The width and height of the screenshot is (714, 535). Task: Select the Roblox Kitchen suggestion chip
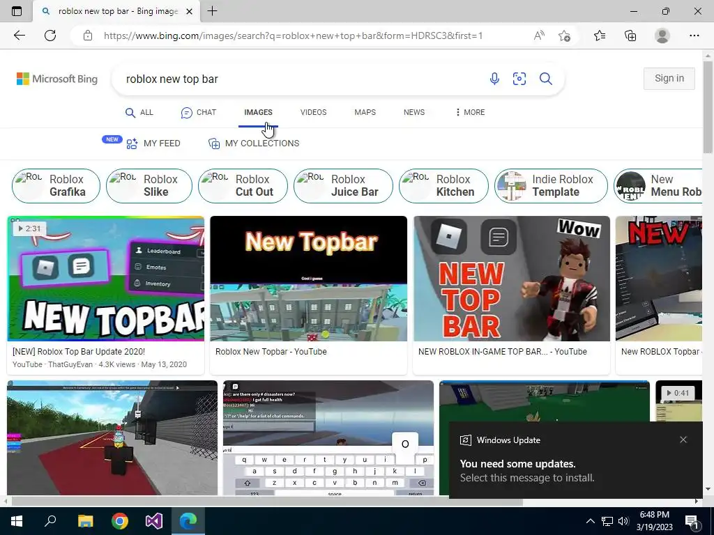click(x=443, y=185)
